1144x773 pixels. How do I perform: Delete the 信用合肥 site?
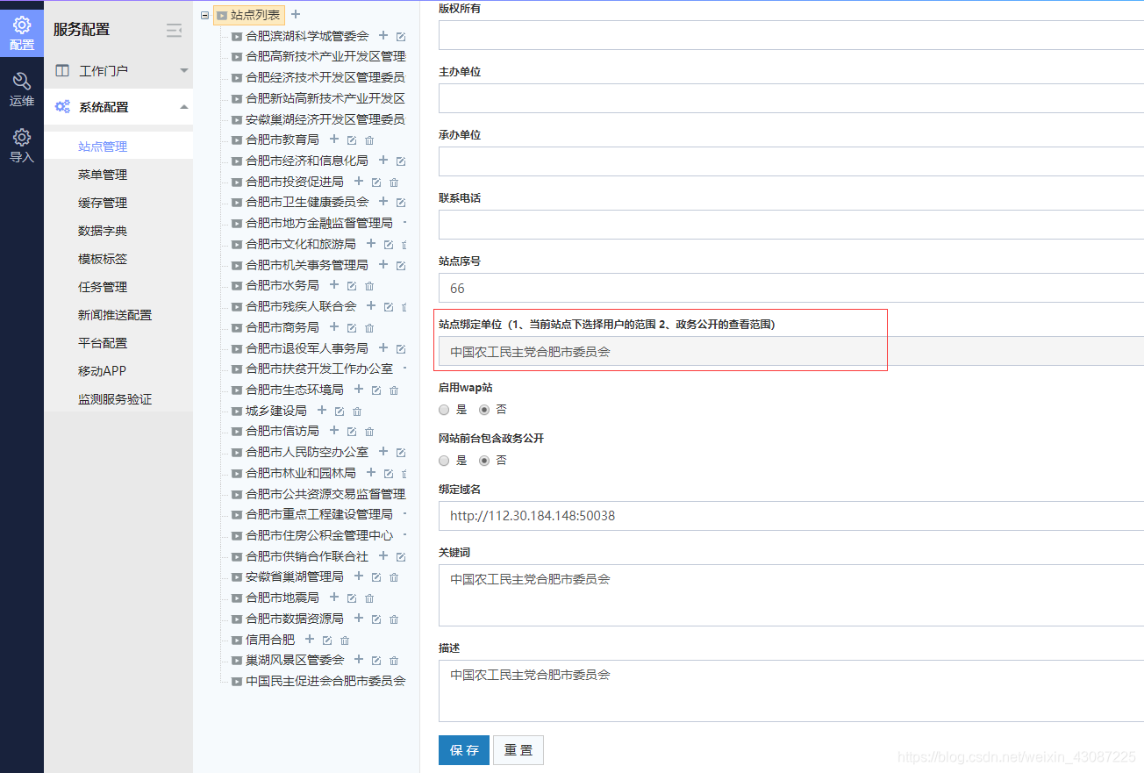click(x=345, y=641)
